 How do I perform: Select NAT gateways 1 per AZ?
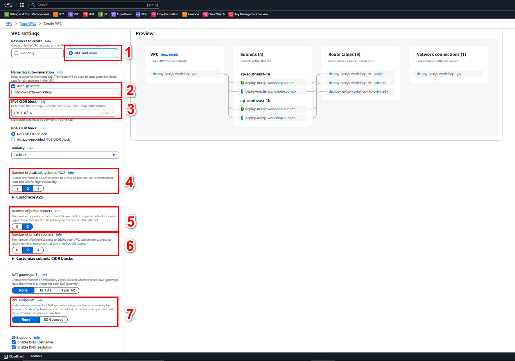(68, 290)
